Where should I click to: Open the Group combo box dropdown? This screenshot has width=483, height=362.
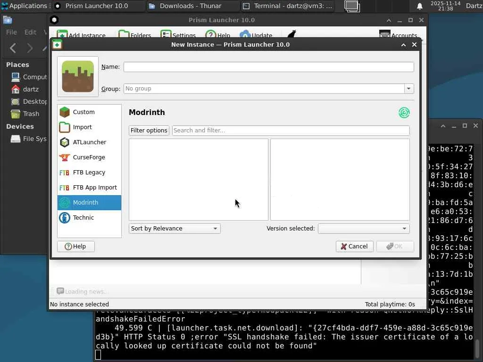(x=408, y=89)
